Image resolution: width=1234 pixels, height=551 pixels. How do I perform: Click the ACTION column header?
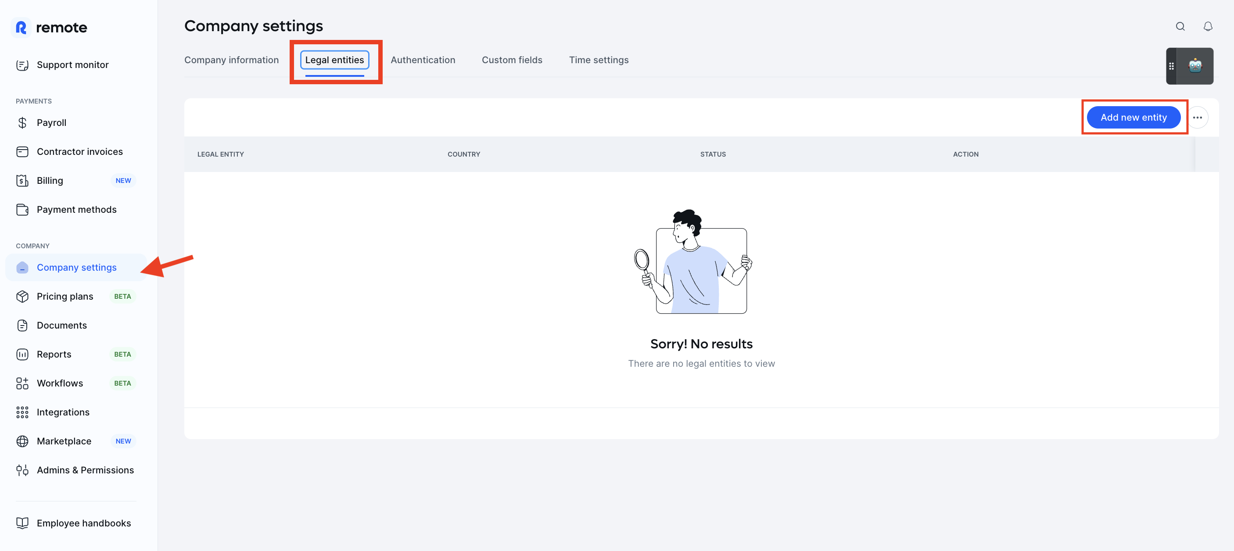[965, 154]
